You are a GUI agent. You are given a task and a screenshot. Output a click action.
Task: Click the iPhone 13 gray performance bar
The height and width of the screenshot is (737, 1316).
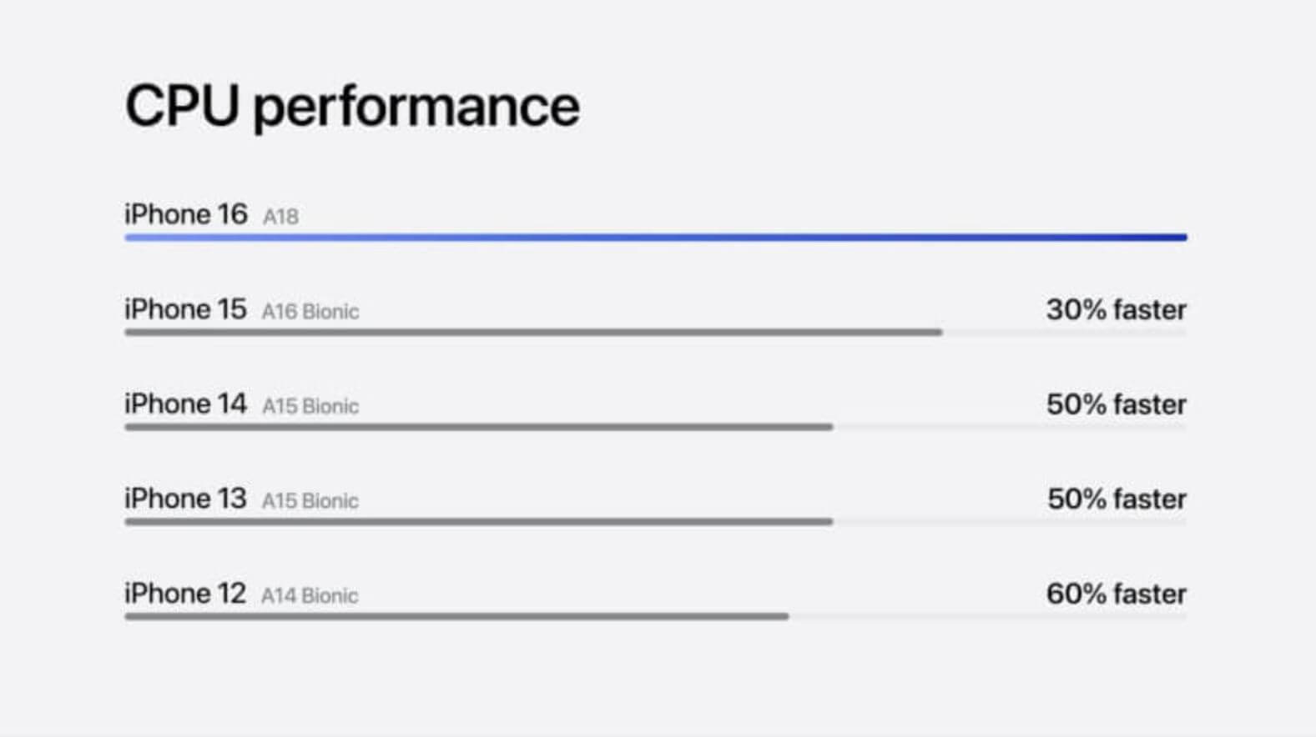(x=479, y=522)
